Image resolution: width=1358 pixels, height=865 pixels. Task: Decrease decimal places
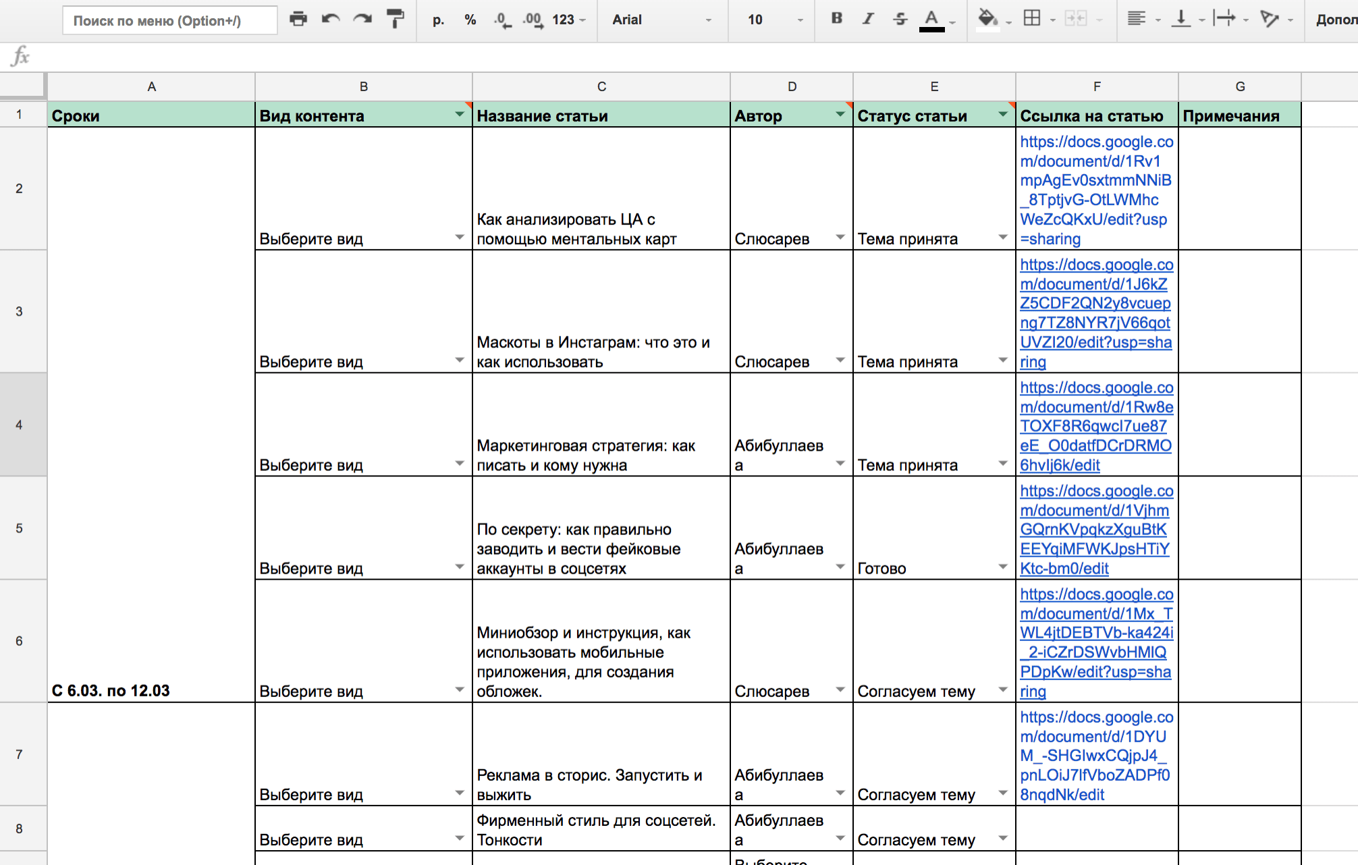(x=502, y=20)
